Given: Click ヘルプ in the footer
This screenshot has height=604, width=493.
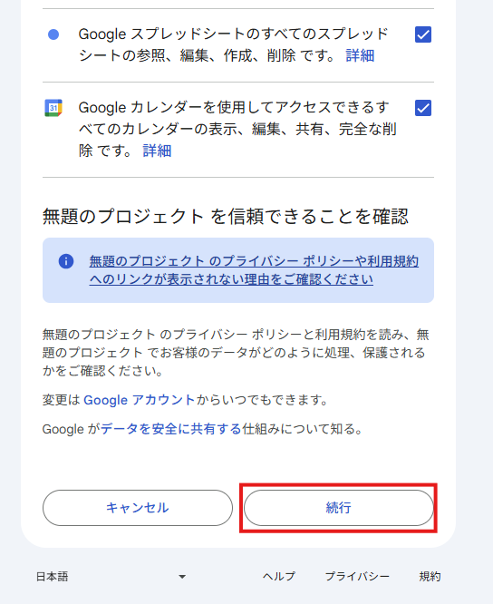Looking at the screenshot, I should click(279, 577).
